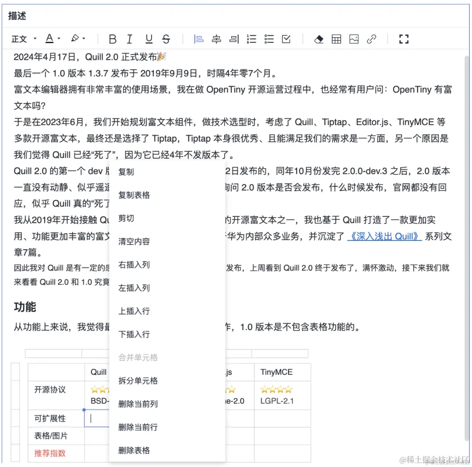This screenshot has width=472, height=467.
Task: Click the red 推荐指数 cell
Action: [x=56, y=453]
